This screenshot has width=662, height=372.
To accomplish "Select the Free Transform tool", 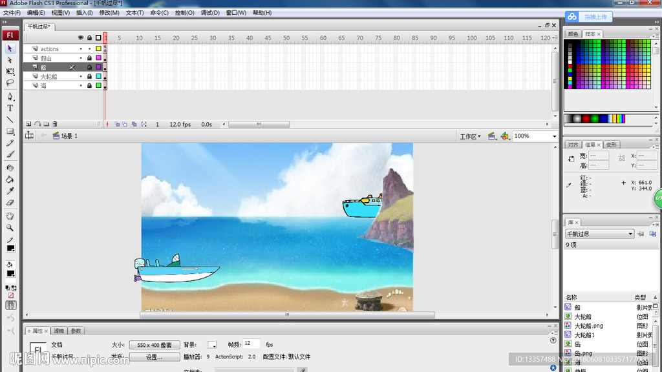I will (x=10, y=72).
